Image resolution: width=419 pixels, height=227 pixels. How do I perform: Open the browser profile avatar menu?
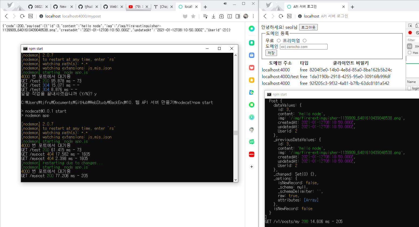(246, 16)
